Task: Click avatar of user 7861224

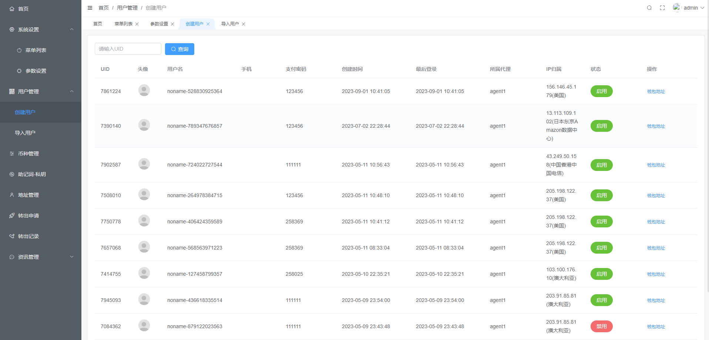Action: 144,90
